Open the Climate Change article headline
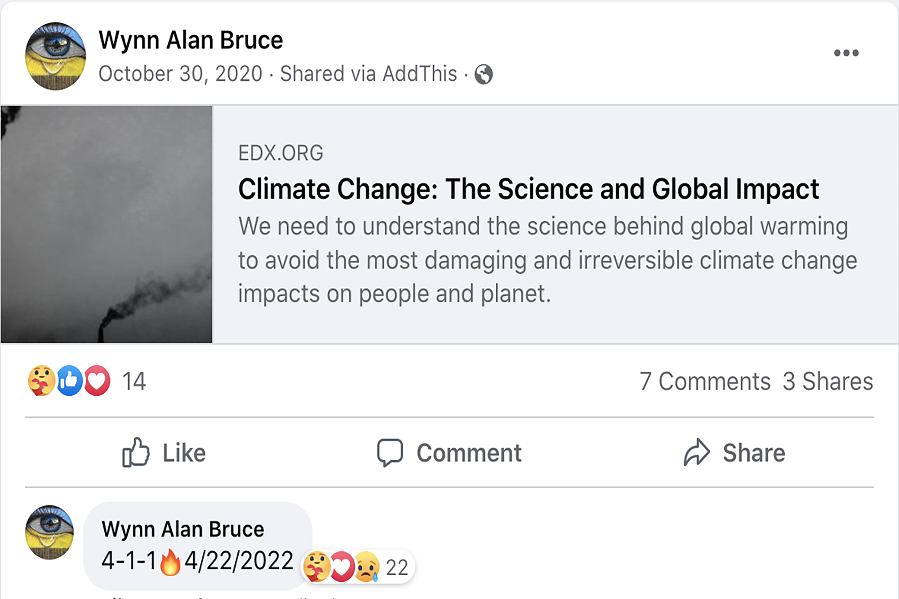Viewport: 899px width, 599px height. [528, 189]
